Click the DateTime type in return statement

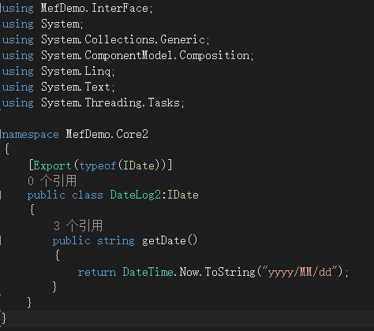(148, 272)
